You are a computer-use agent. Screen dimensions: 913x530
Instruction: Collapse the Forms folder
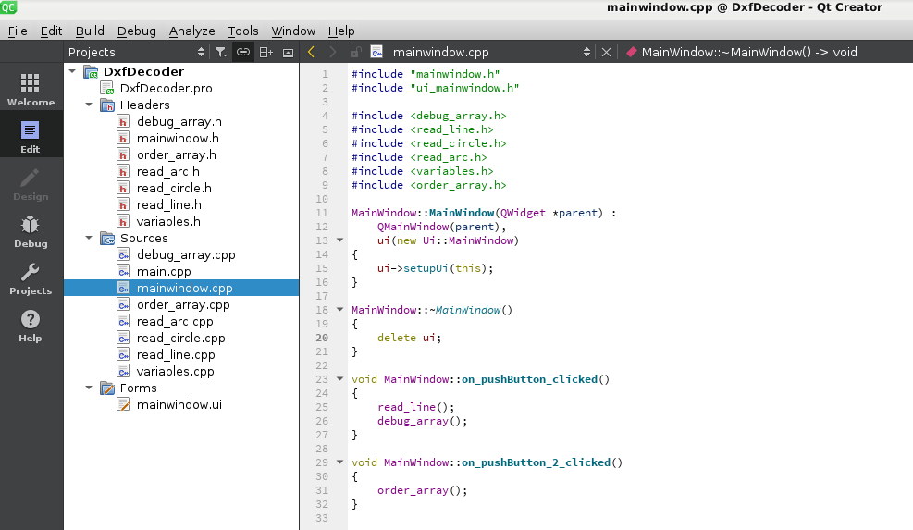[x=89, y=388]
